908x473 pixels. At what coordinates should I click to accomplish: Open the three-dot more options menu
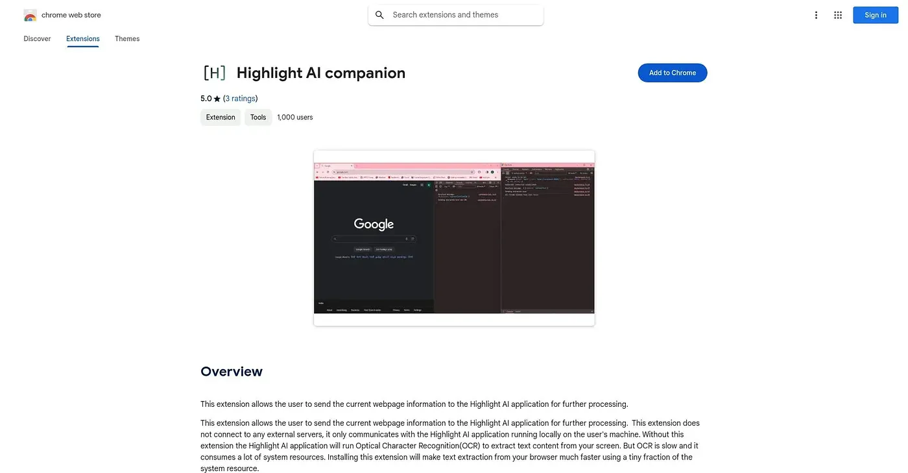pyautogui.click(x=816, y=15)
